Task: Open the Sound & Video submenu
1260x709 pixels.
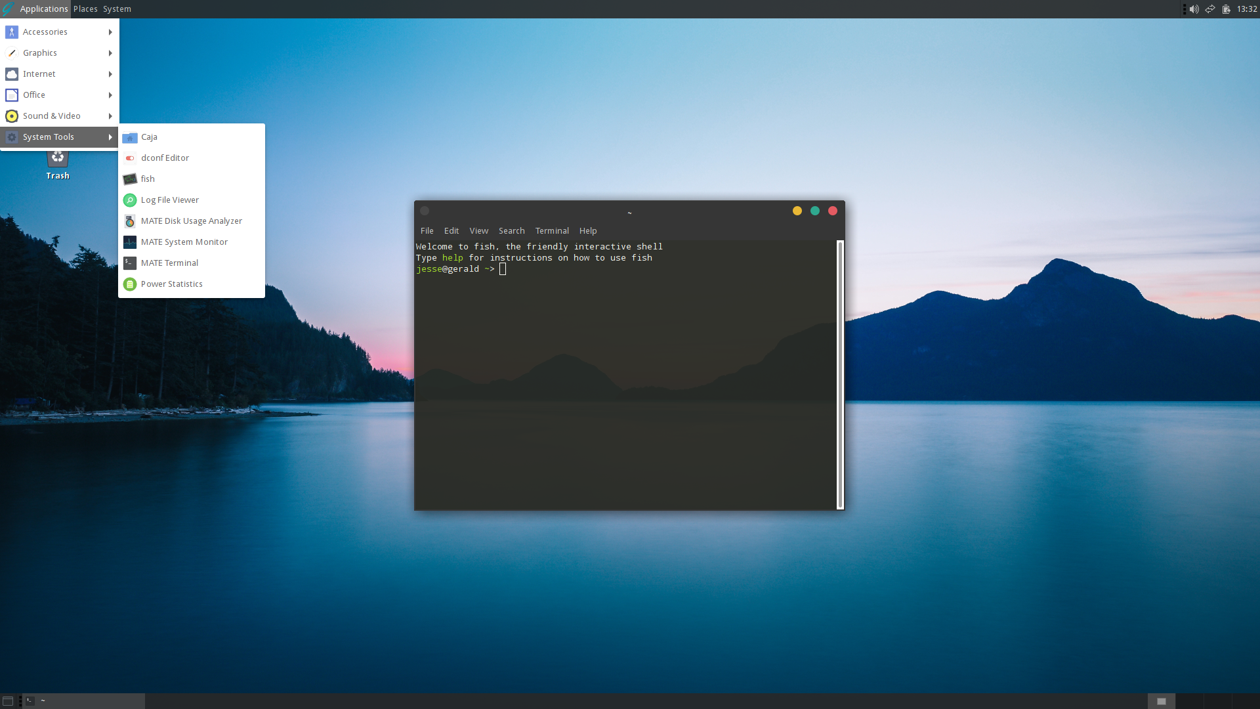Action: 60,116
